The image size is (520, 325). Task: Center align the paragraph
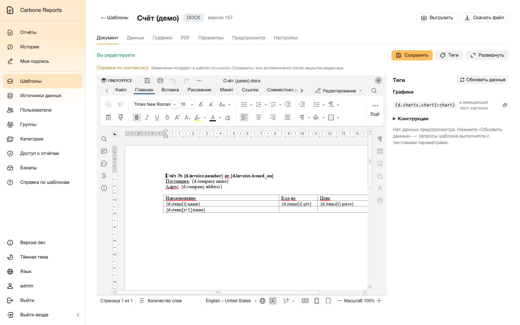259,117
